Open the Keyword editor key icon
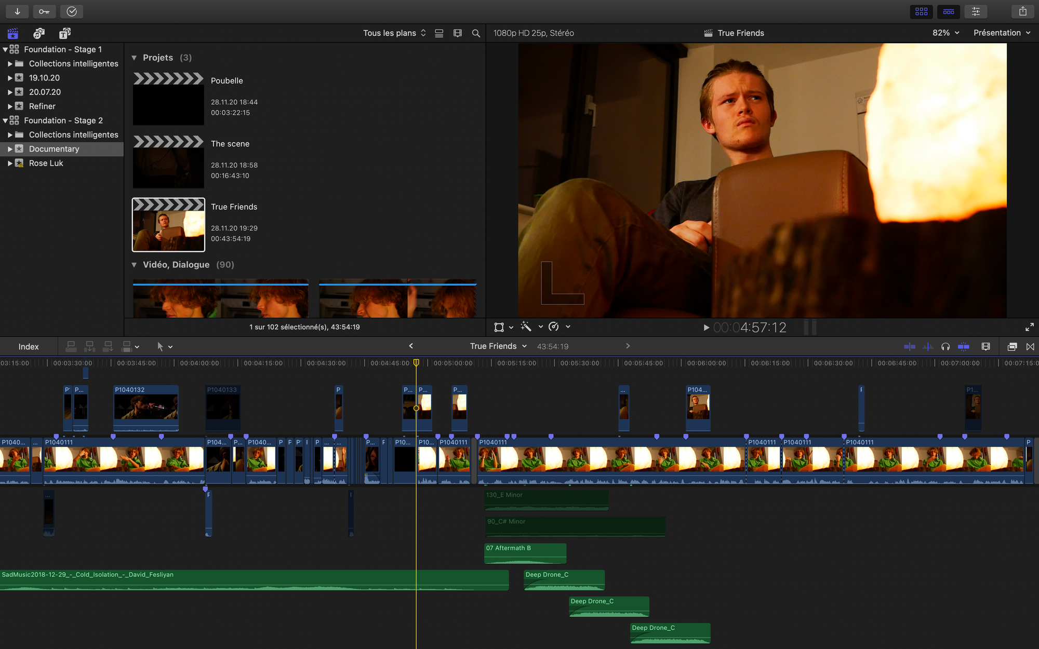 coord(44,11)
